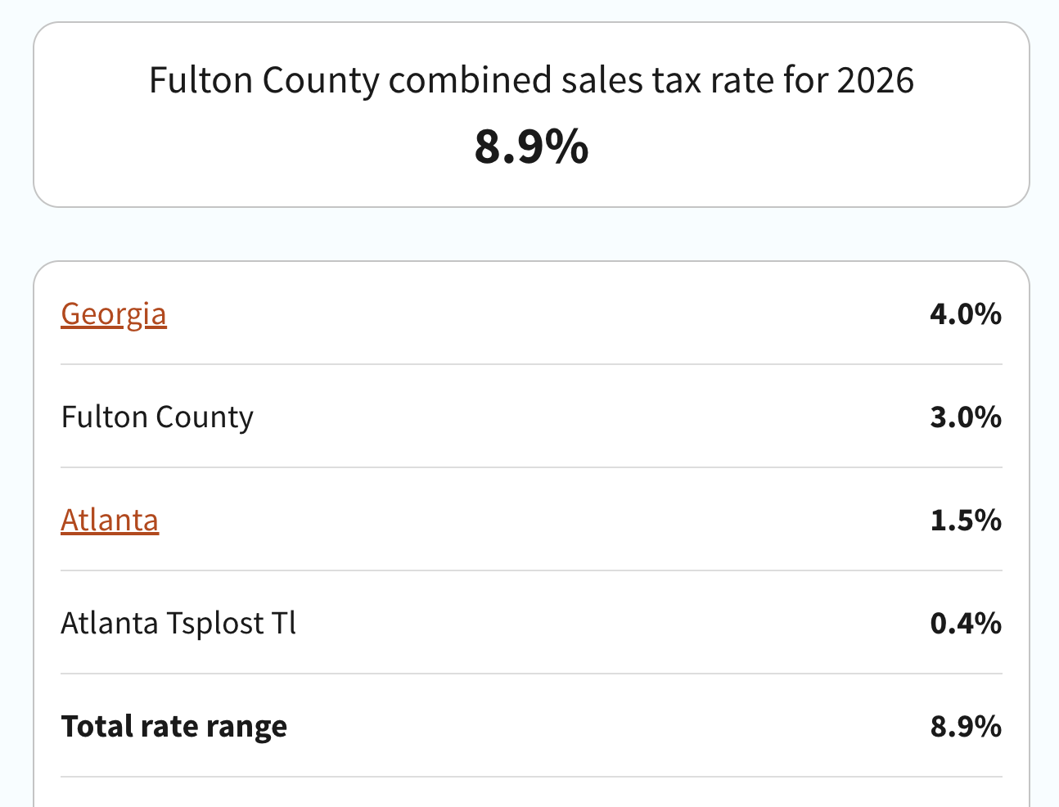Select the 8.9% total rate value in table
1059x807 pixels.
tap(965, 727)
